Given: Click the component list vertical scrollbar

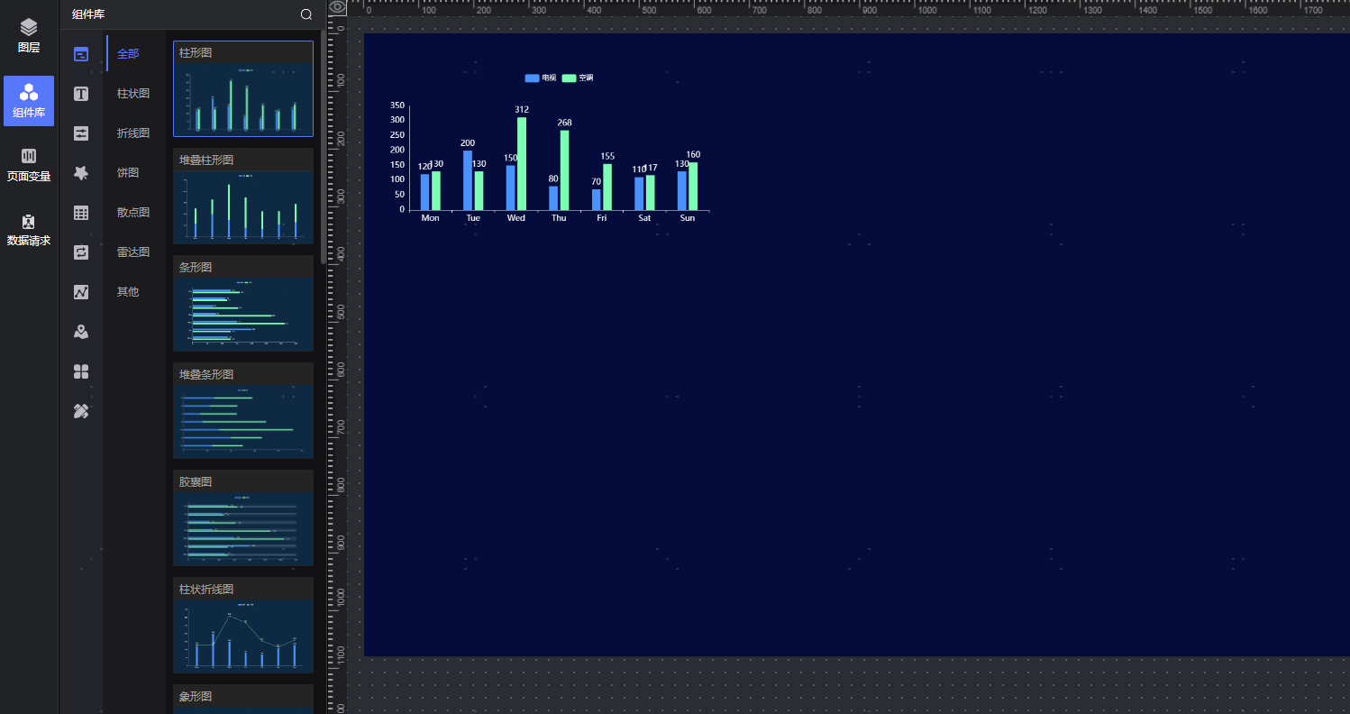Looking at the screenshot, I should (324, 144).
